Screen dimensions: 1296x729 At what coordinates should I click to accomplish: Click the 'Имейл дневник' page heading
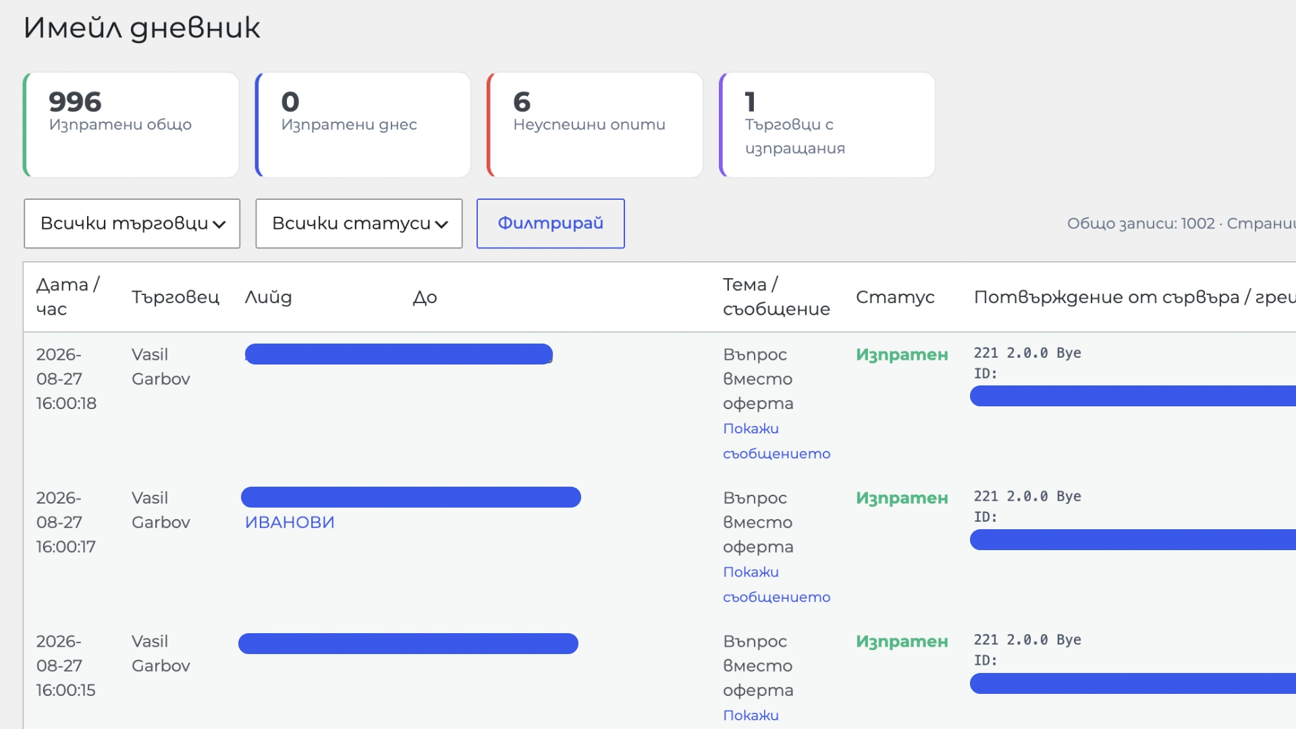[142, 28]
